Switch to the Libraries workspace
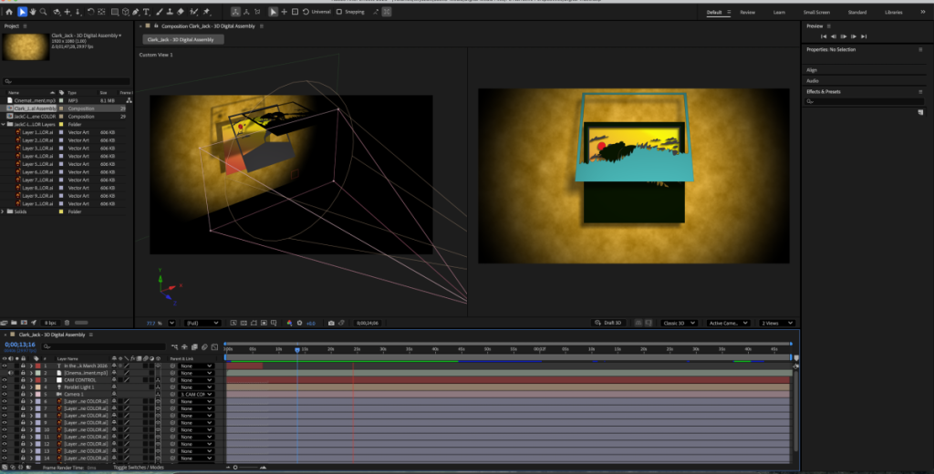The height and width of the screenshot is (474, 934). pyautogui.click(x=894, y=12)
